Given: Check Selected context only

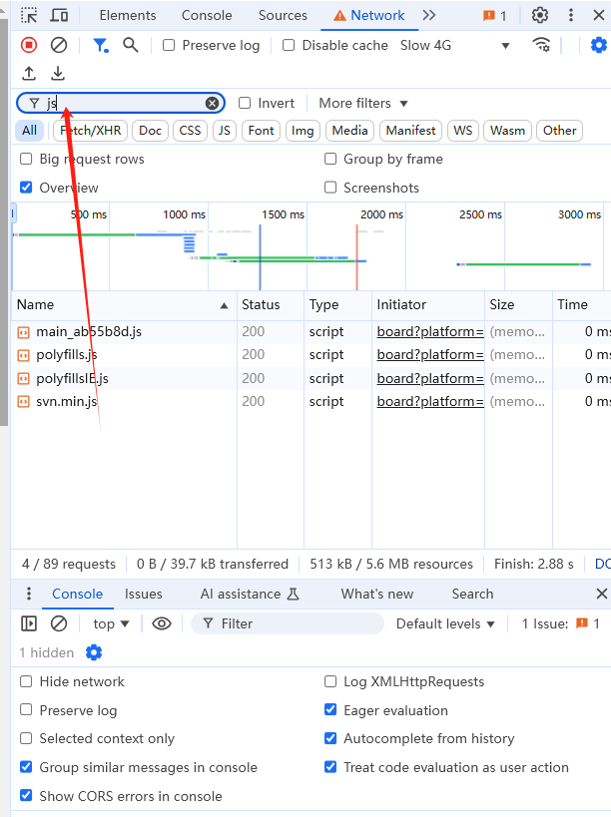Looking at the screenshot, I should tap(26, 738).
